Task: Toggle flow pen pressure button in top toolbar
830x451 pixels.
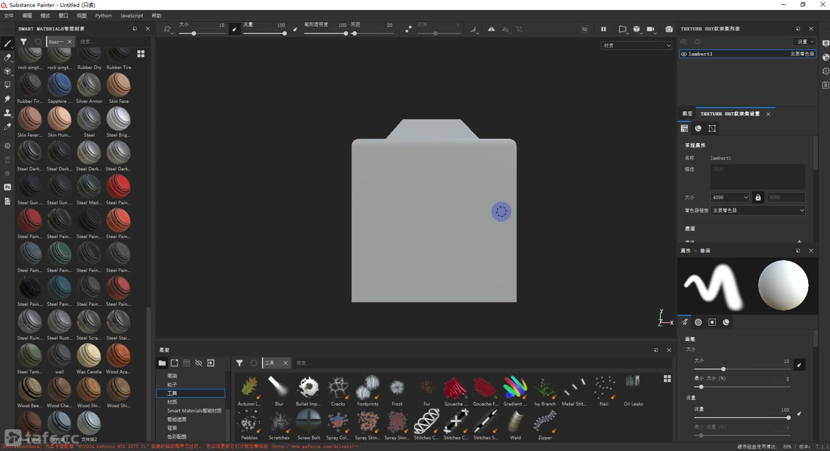Action: pyautogui.click(x=295, y=29)
